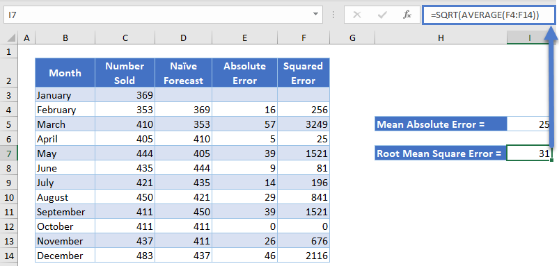Select column D header
The width and height of the screenshot is (559, 266).
(x=183, y=38)
